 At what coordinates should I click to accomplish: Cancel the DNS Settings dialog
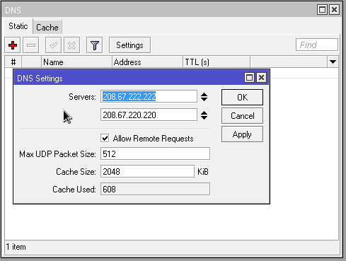pyautogui.click(x=242, y=116)
